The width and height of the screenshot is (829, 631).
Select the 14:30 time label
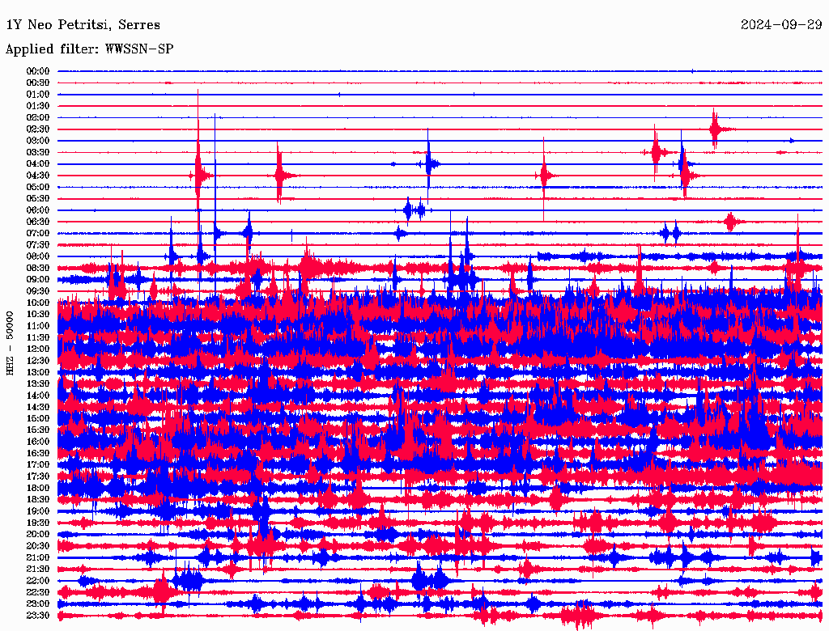pos(38,407)
